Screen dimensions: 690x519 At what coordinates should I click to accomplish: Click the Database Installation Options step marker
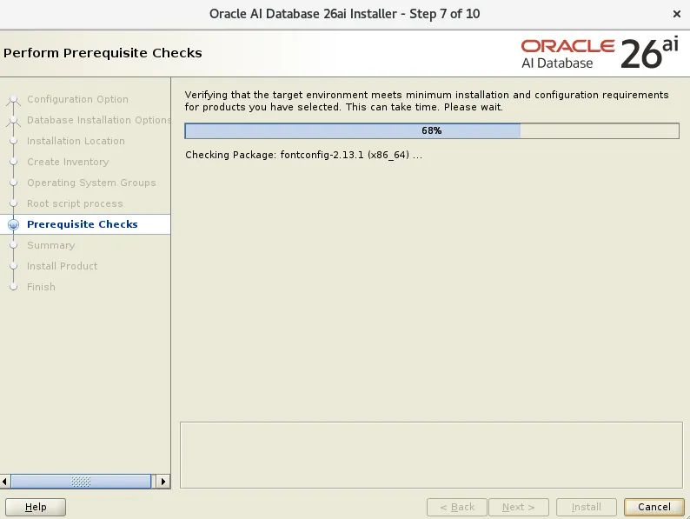click(x=14, y=120)
